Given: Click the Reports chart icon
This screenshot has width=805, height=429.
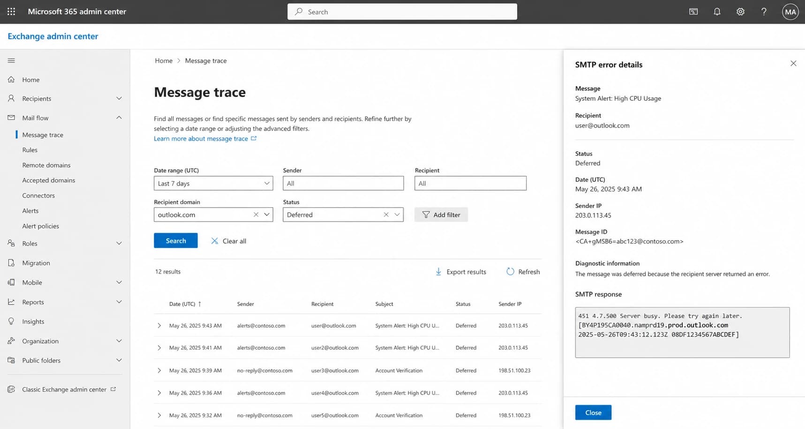Looking at the screenshot, I should tap(11, 302).
